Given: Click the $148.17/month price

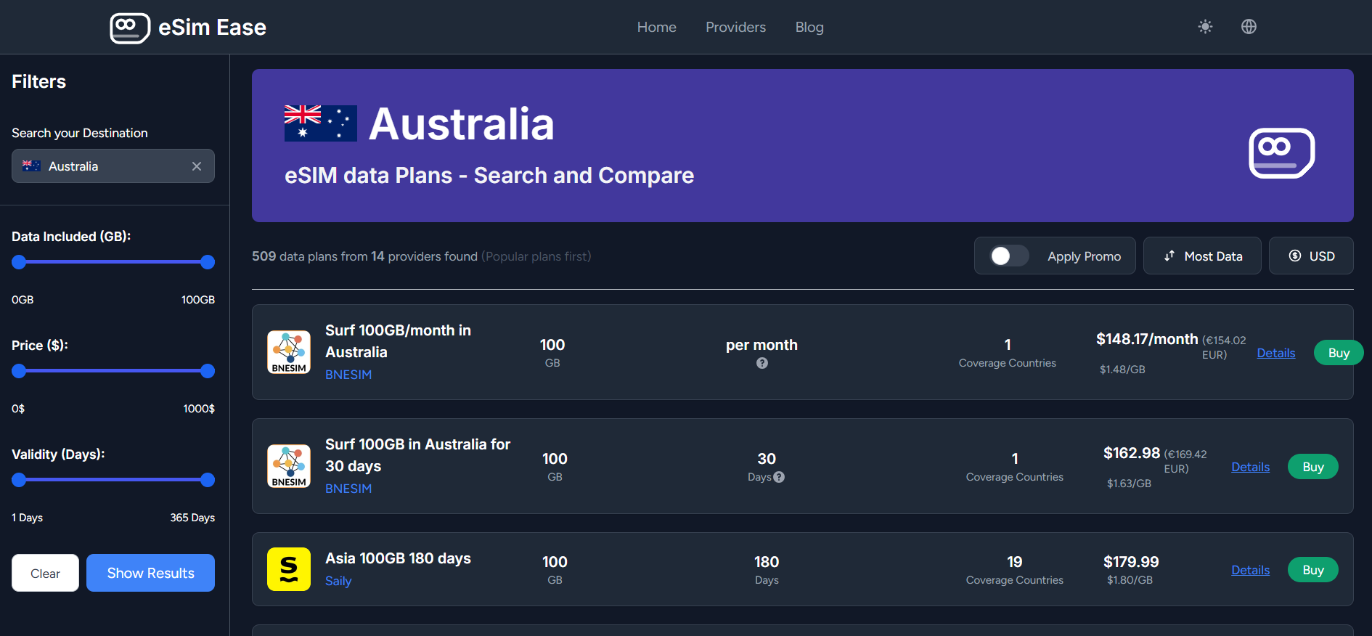Looking at the screenshot, I should point(1147,339).
